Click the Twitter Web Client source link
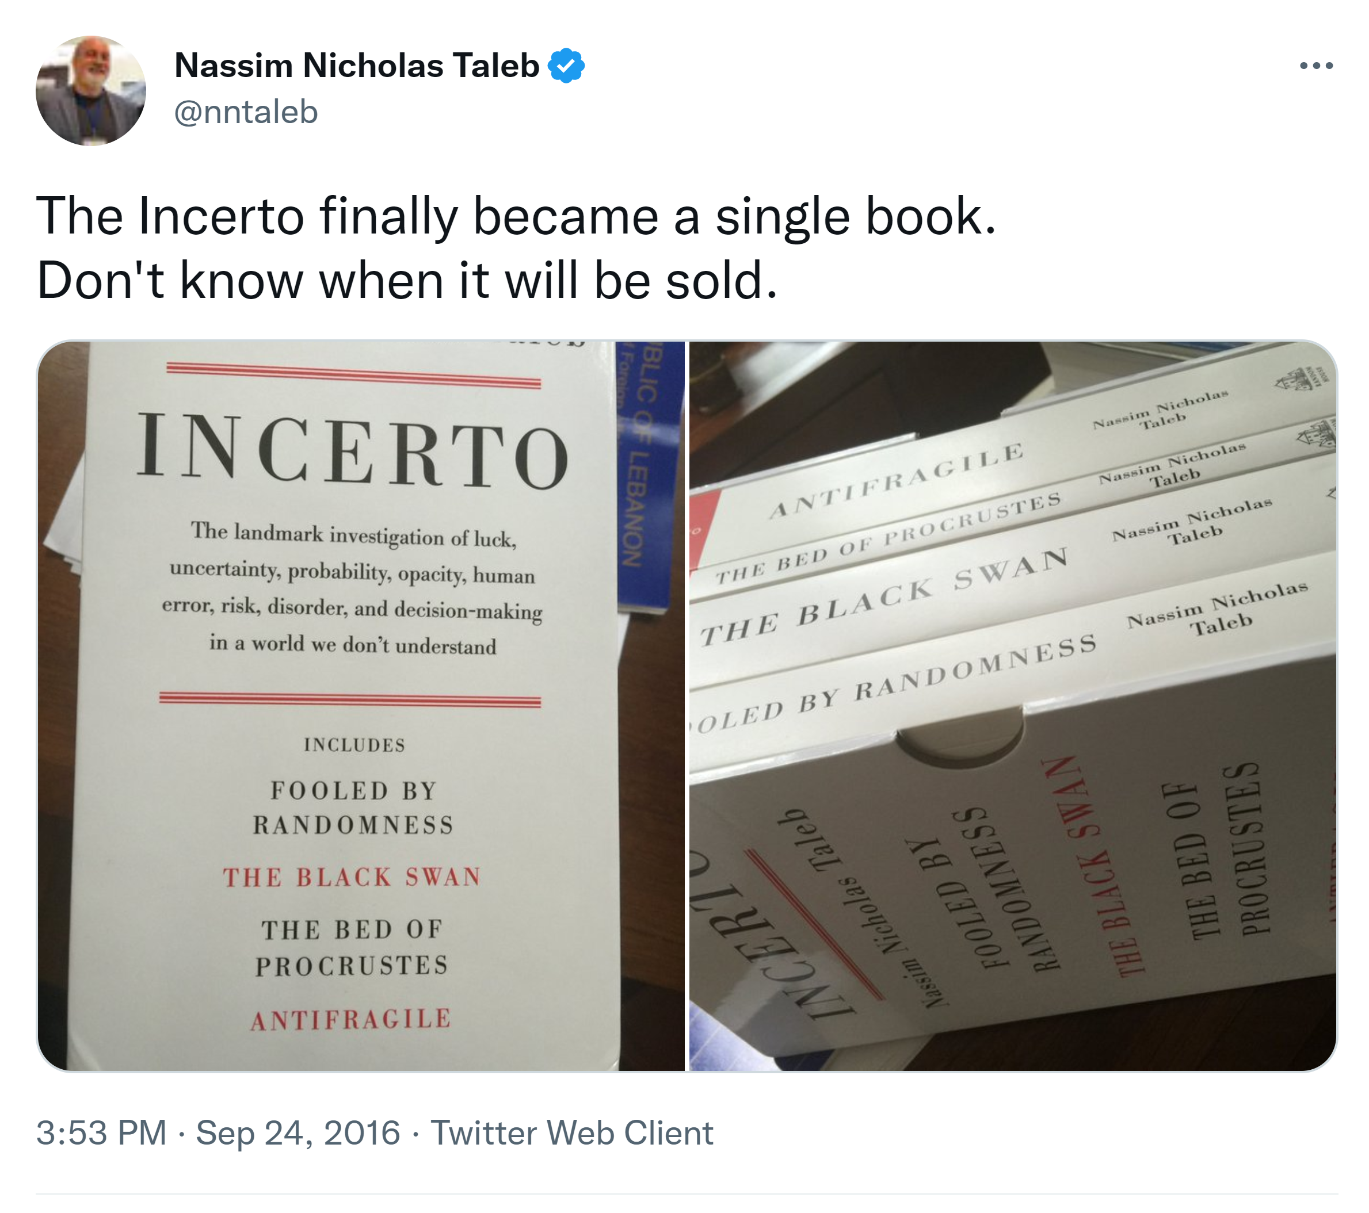 coord(571,1132)
